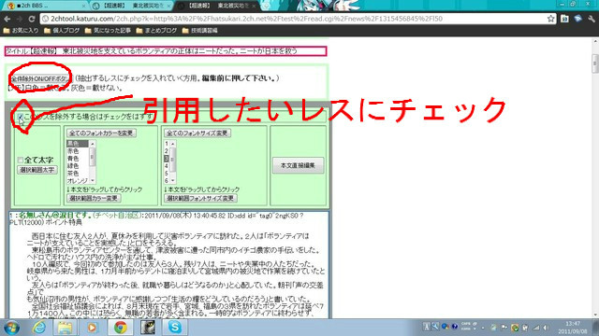Open the Windows Start menu orb

(x=11, y=328)
